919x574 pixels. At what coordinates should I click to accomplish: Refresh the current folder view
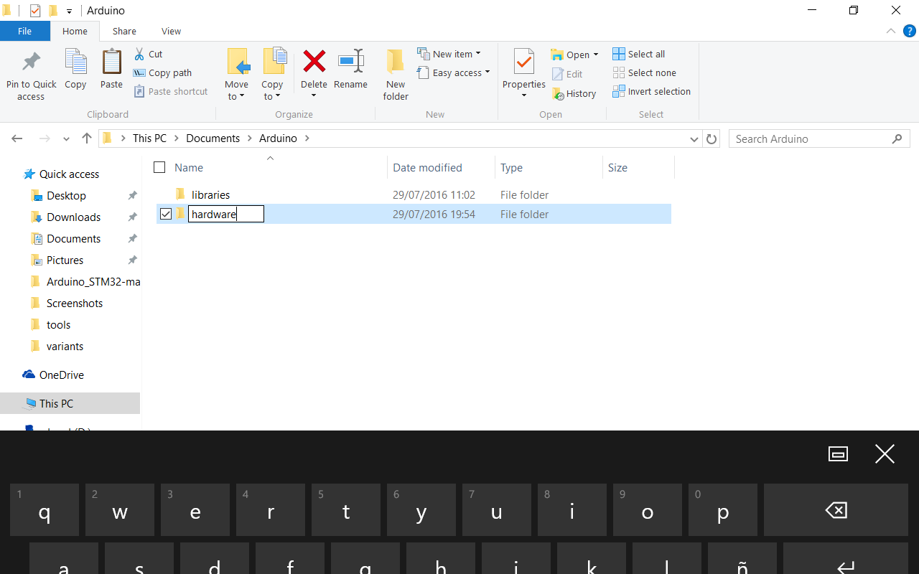pyautogui.click(x=712, y=139)
